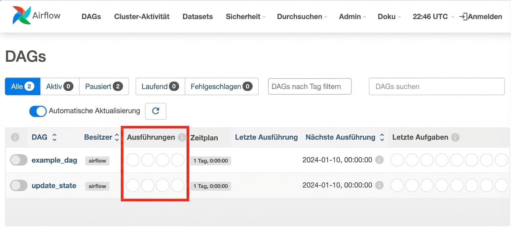Open the 22:46 UTC timezone dropdown

coord(433,16)
